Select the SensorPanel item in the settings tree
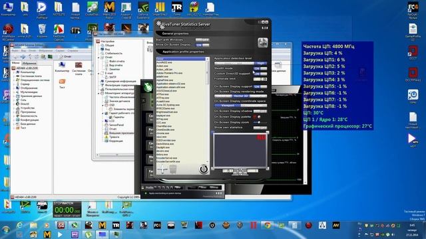The width and height of the screenshot is (426, 239). pyautogui.click(x=116, y=125)
